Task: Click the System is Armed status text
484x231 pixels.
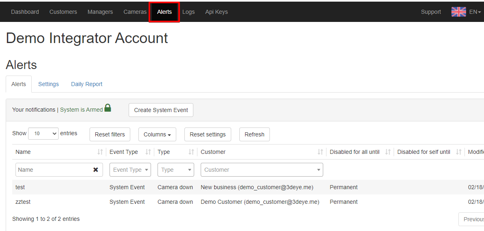Action: click(x=81, y=110)
